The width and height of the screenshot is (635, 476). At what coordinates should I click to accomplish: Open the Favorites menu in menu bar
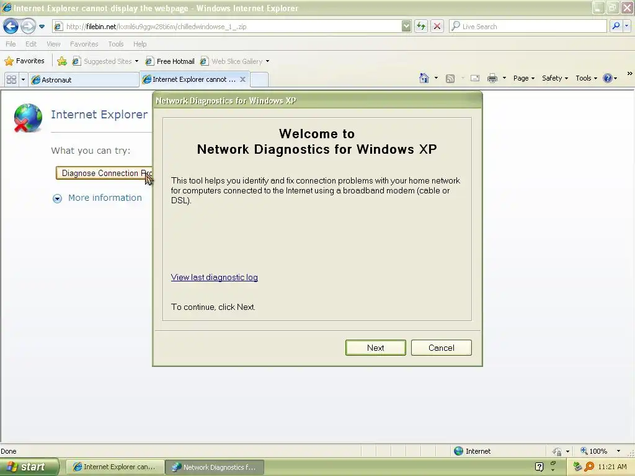click(84, 44)
